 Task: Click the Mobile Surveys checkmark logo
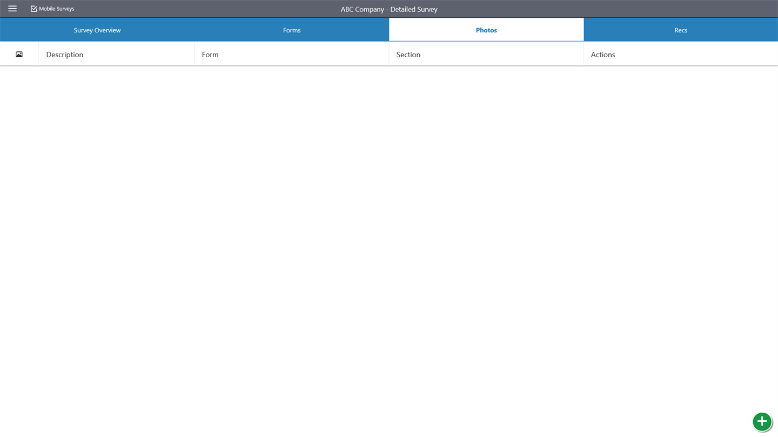(x=33, y=9)
